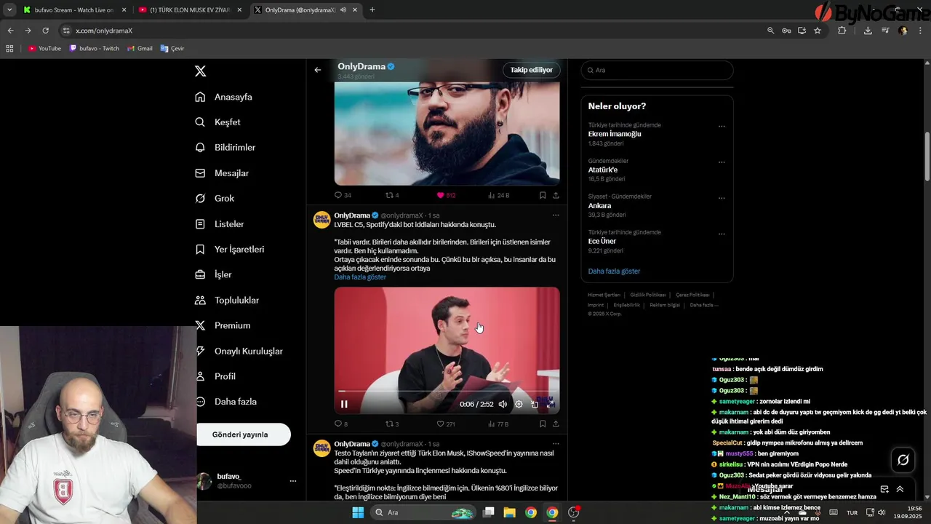Show more trends via Daha fazla göster
The height and width of the screenshot is (524, 931).
(614, 271)
